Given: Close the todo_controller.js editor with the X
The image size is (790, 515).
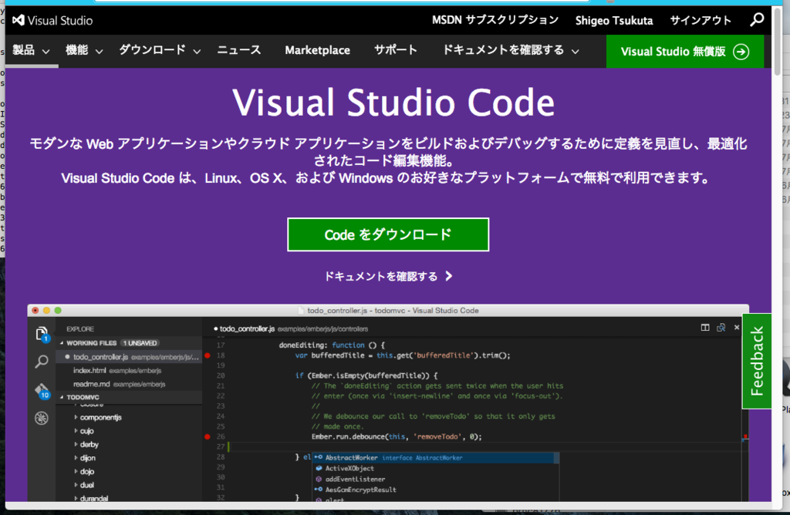Looking at the screenshot, I should (737, 328).
